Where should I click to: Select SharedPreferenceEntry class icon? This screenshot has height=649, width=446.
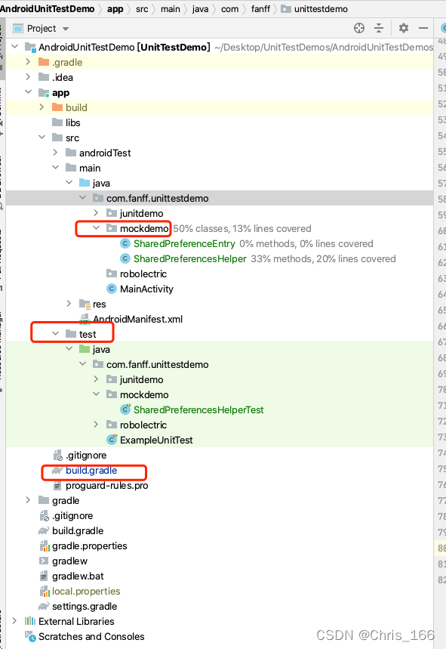point(125,243)
